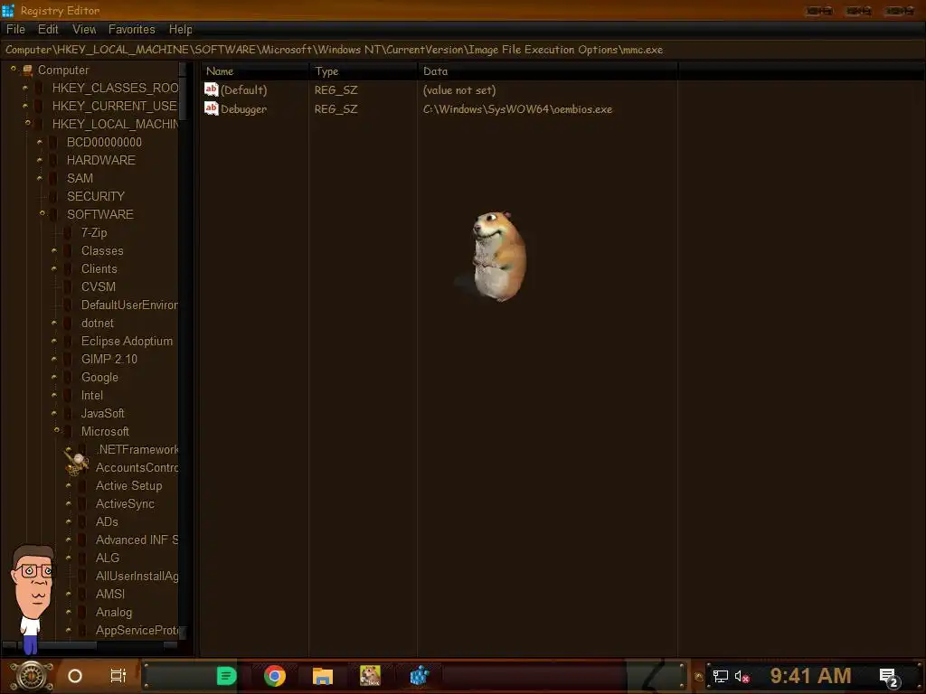926x694 pixels.
Task: Expand the JavaSoft key
Action: pyautogui.click(x=53, y=413)
